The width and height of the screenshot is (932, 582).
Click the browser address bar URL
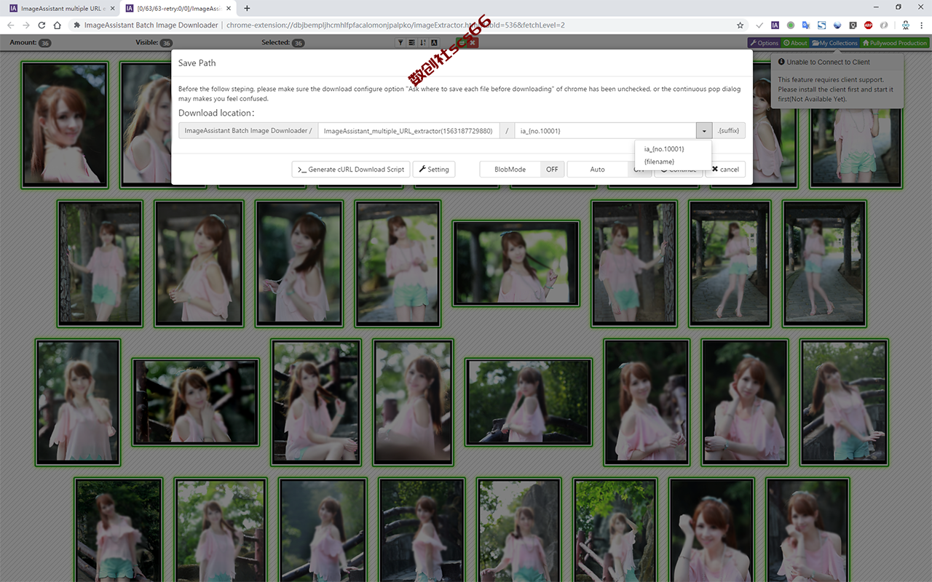(x=395, y=25)
